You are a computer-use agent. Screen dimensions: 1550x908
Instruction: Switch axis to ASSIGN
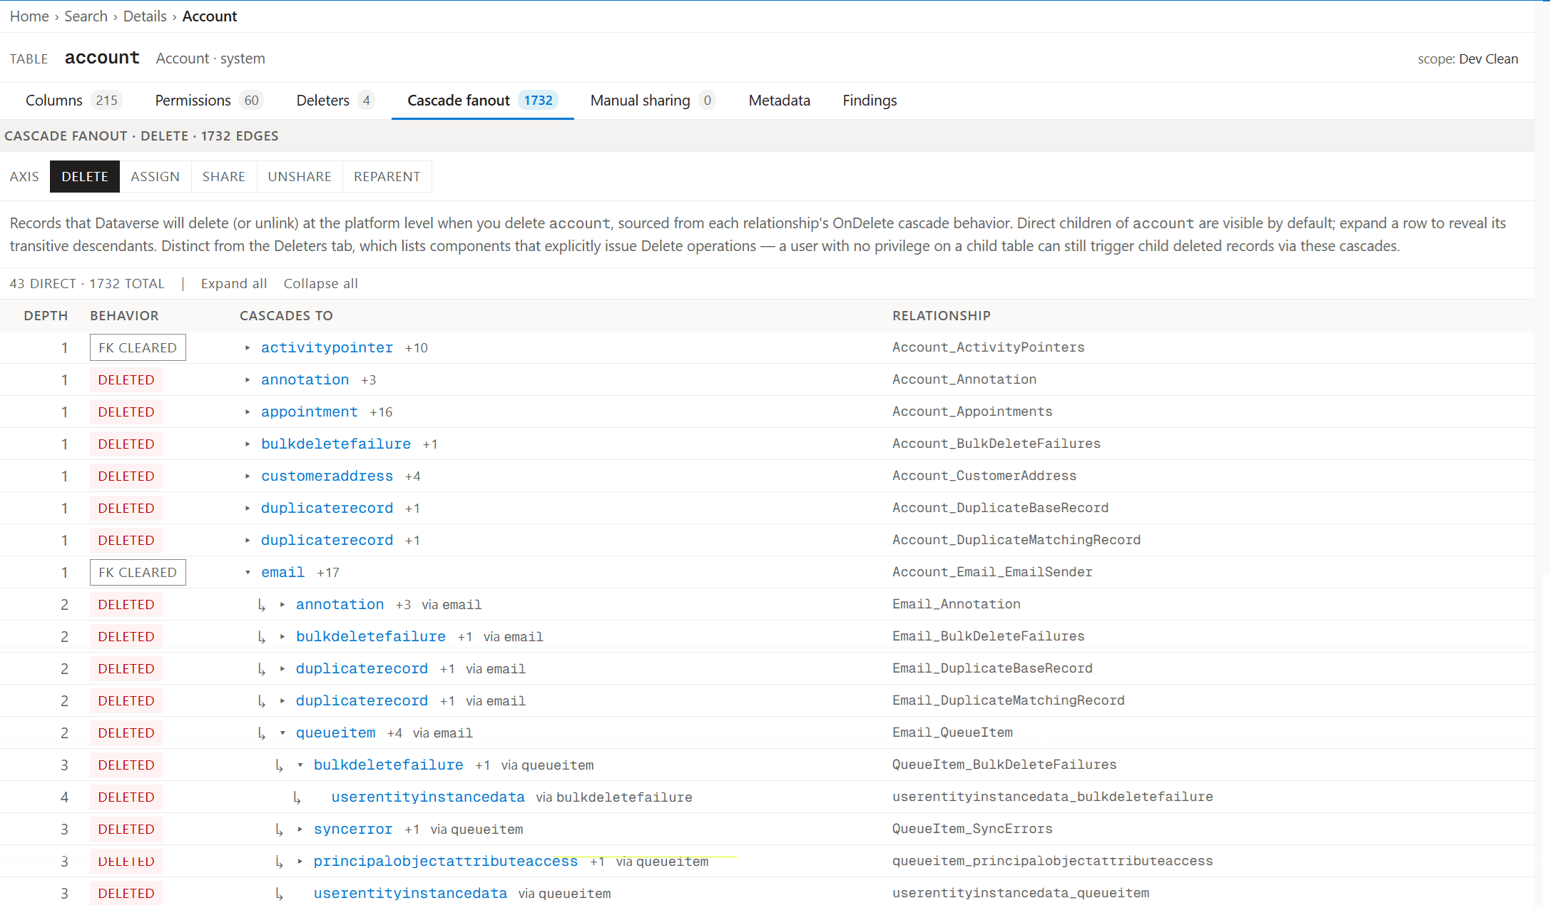point(155,177)
